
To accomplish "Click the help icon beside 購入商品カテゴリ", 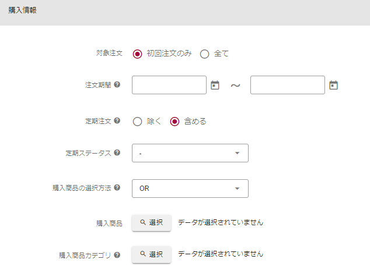I will (x=117, y=254).
